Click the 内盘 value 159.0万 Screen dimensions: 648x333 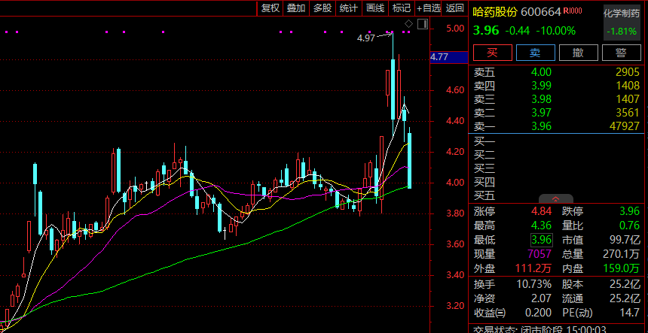click(x=621, y=268)
